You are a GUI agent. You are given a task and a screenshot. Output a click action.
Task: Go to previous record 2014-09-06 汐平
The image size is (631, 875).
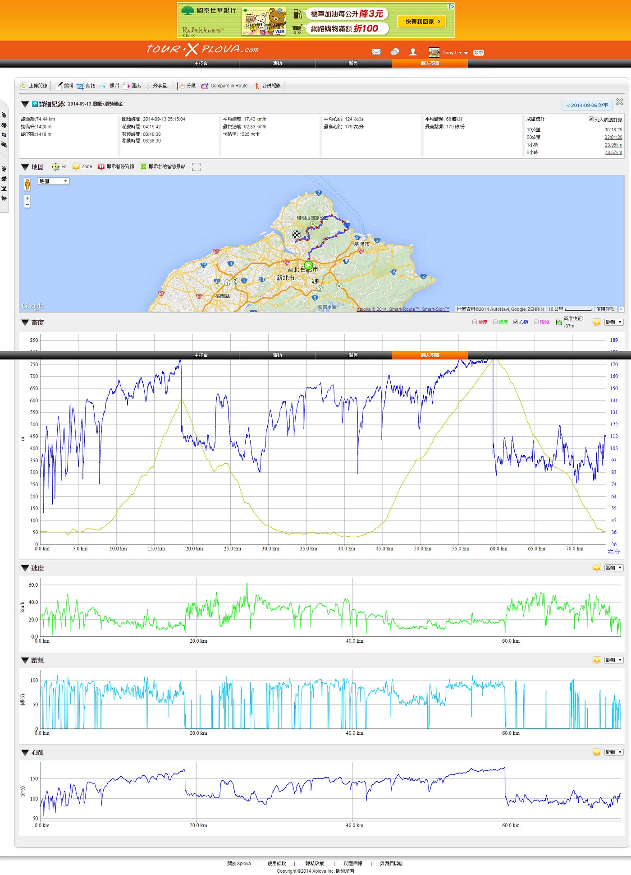click(x=587, y=105)
